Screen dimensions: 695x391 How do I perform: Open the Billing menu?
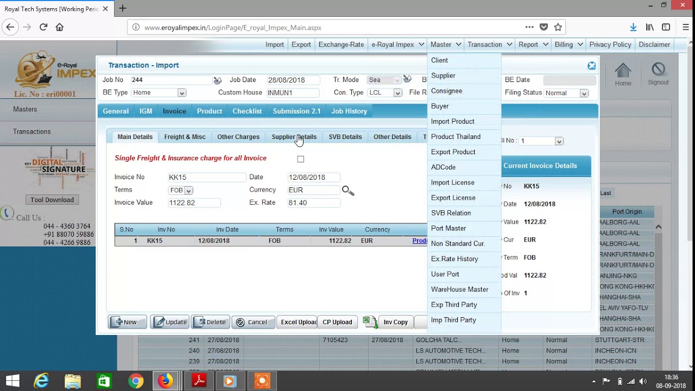click(568, 45)
